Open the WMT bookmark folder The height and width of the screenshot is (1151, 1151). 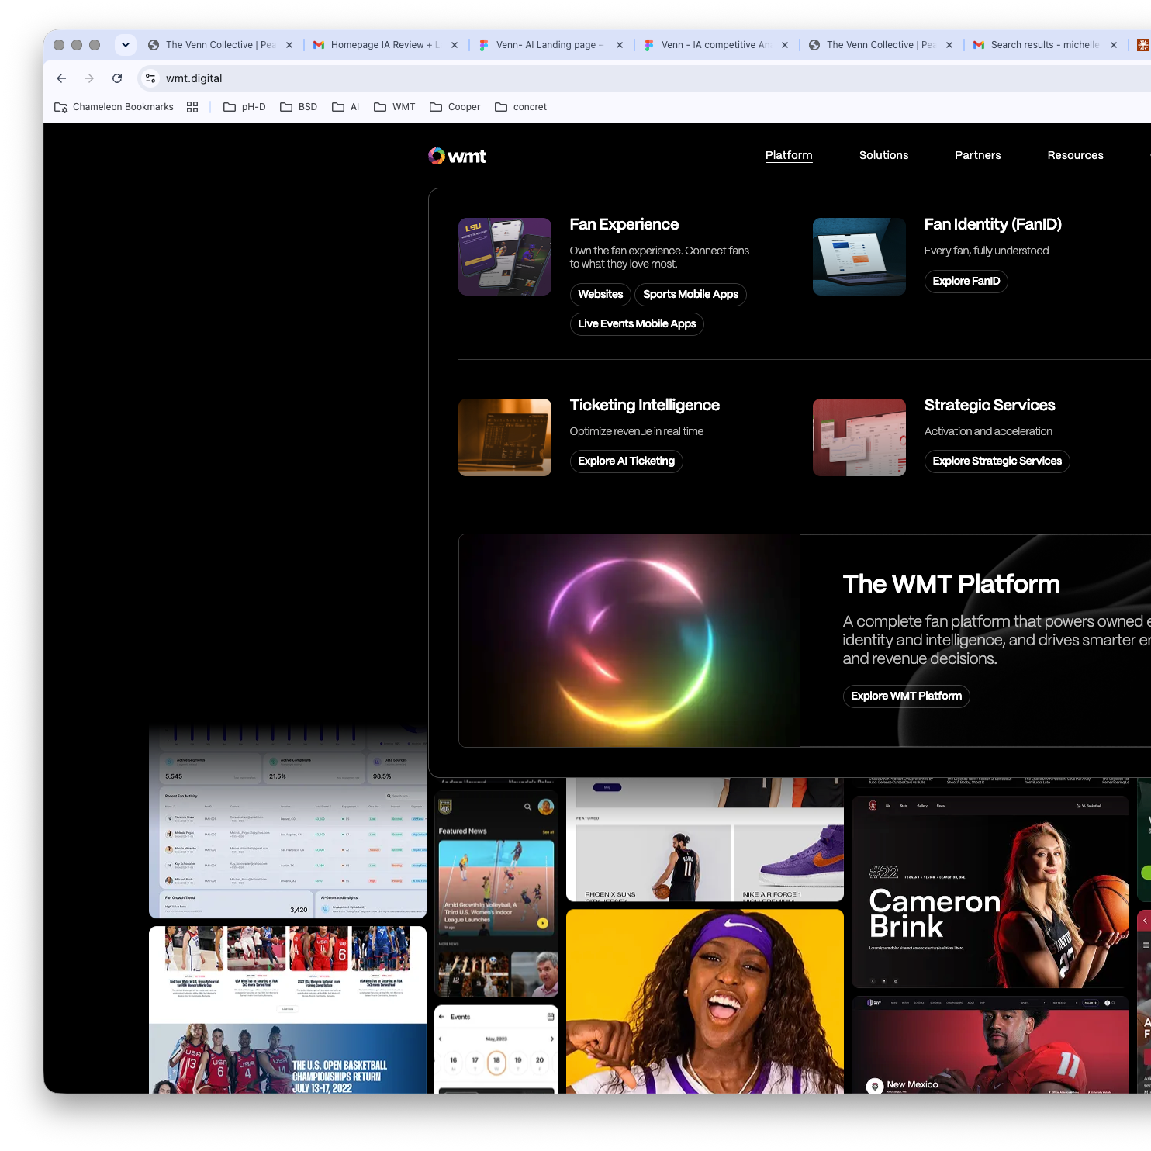[395, 107]
